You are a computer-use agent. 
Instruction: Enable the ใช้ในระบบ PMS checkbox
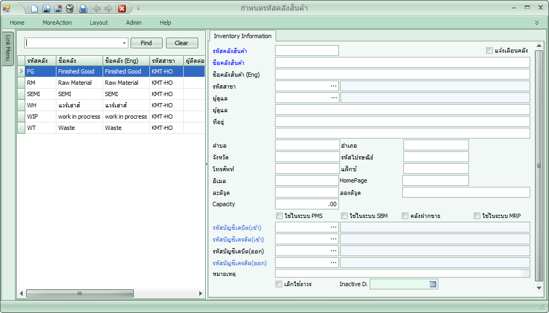tap(279, 216)
